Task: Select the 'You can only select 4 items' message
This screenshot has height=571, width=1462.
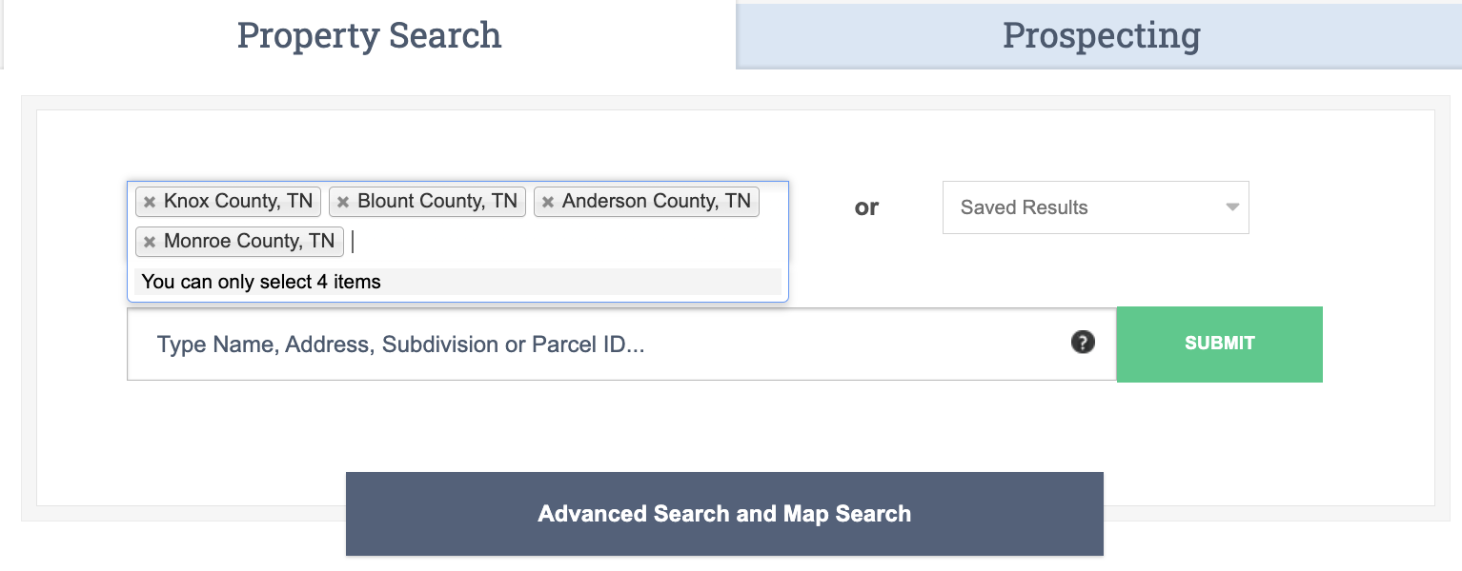Action: coord(262,282)
